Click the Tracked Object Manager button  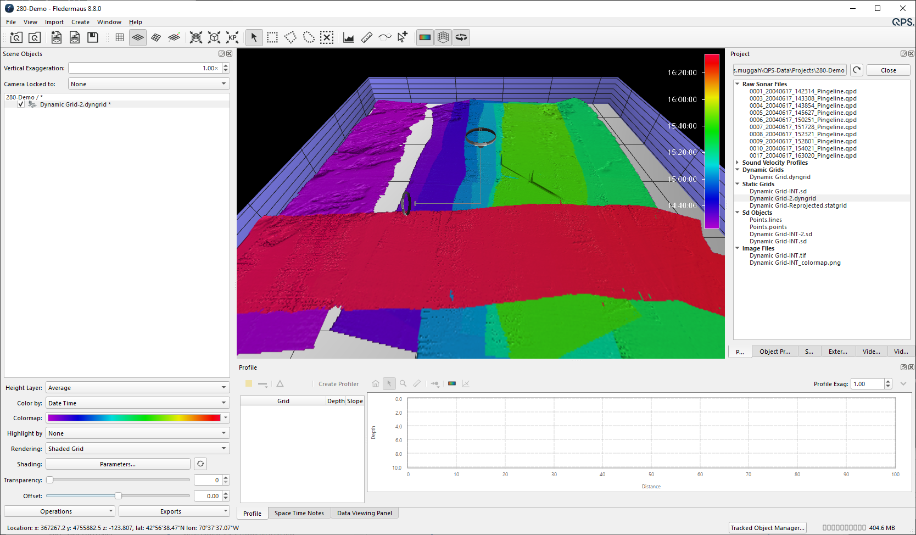pos(767,528)
